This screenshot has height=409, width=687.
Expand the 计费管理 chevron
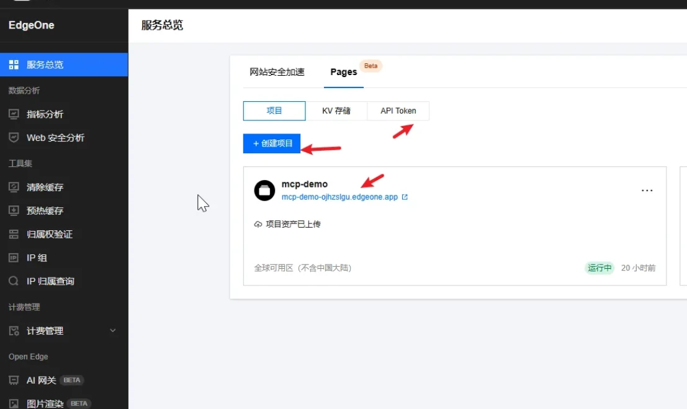click(112, 331)
